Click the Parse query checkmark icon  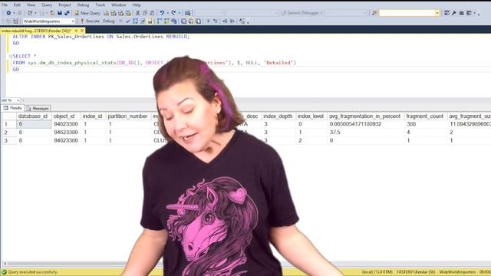(128, 21)
